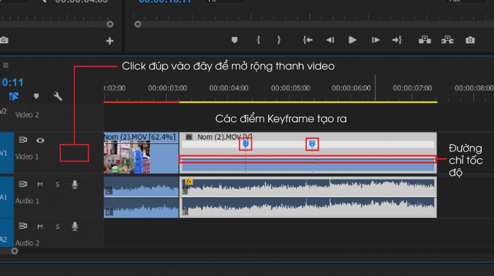Solo the Audio 2 track
Image resolution: width=494 pixels, height=276 pixels.
(x=57, y=226)
